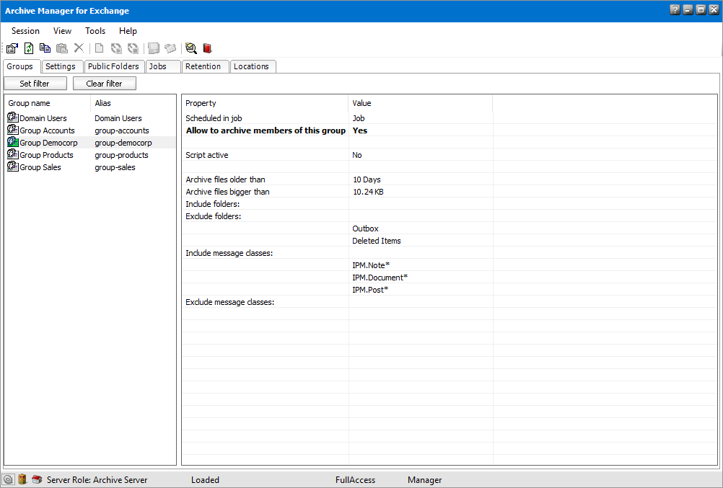The height and width of the screenshot is (488, 723).
Task: Click the red house status bar icon
Action: click(x=37, y=479)
